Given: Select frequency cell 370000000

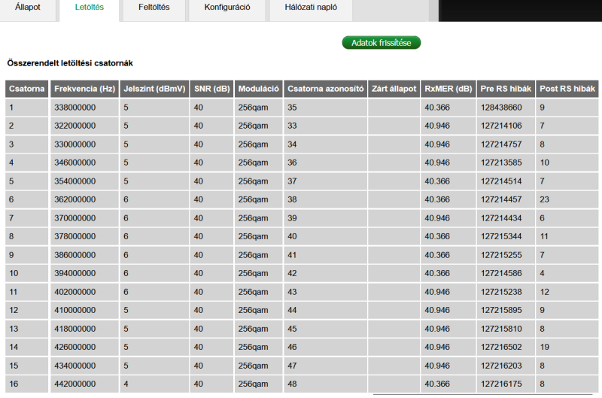Looking at the screenshot, I should click(84, 218).
